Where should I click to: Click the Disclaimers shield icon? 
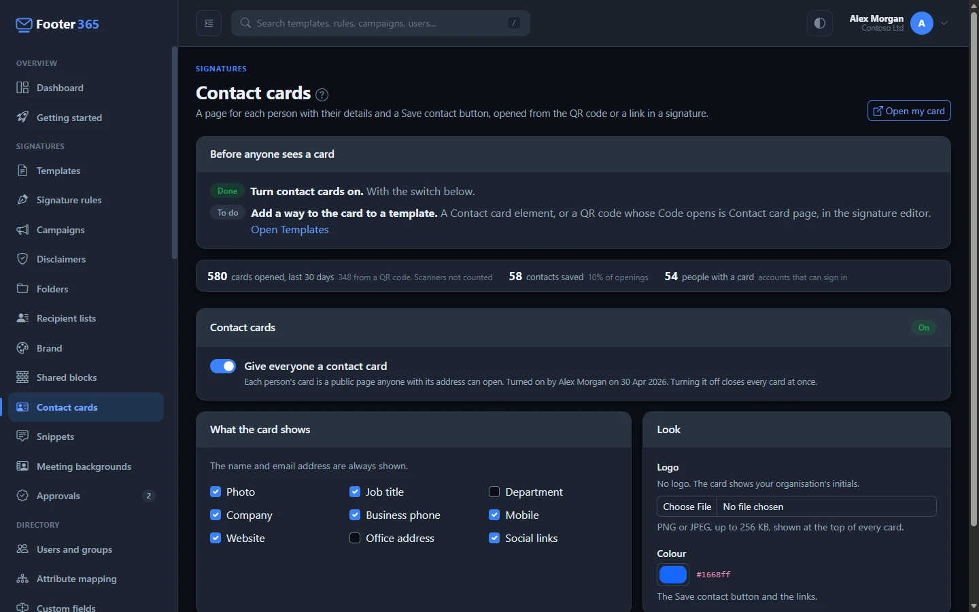click(x=22, y=259)
